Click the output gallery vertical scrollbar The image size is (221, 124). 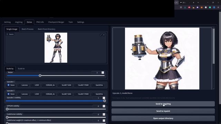214,46
